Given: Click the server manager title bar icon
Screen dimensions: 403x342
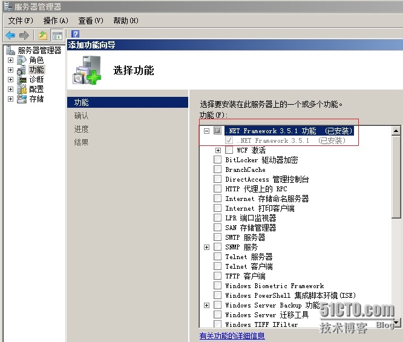Looking at the screenshot, I should [x=8, y=7].
